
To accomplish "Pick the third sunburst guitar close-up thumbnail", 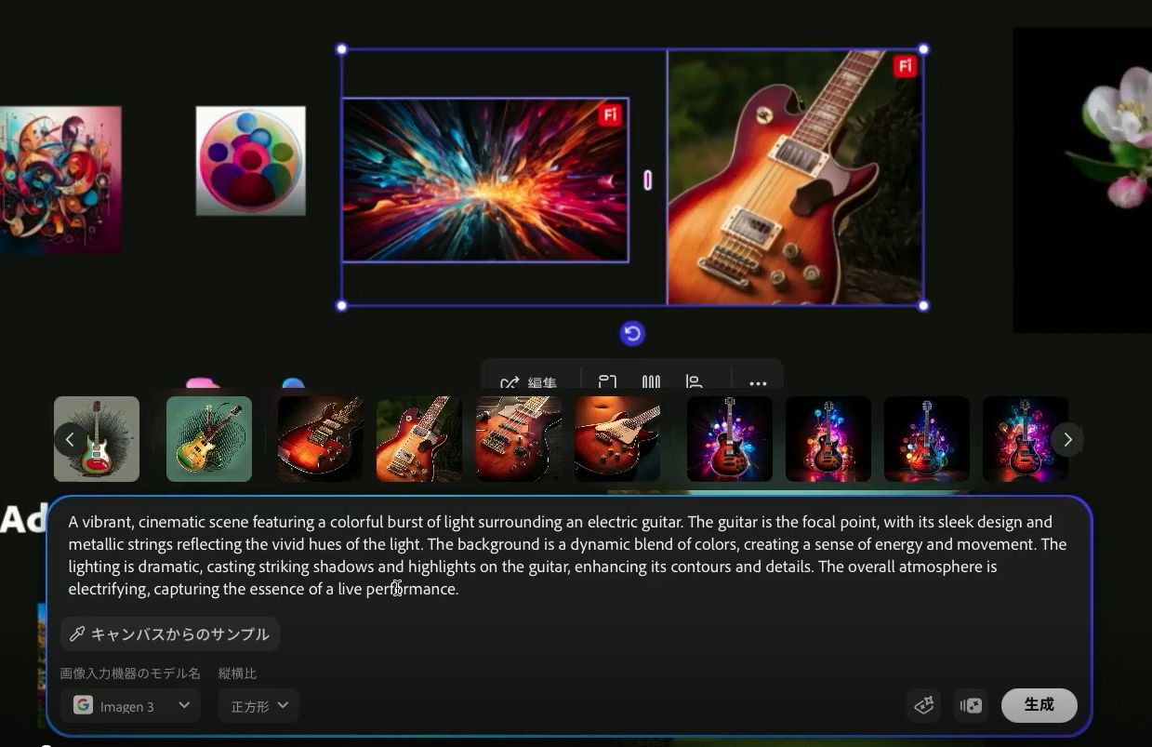I will click(x=518, y=439).
